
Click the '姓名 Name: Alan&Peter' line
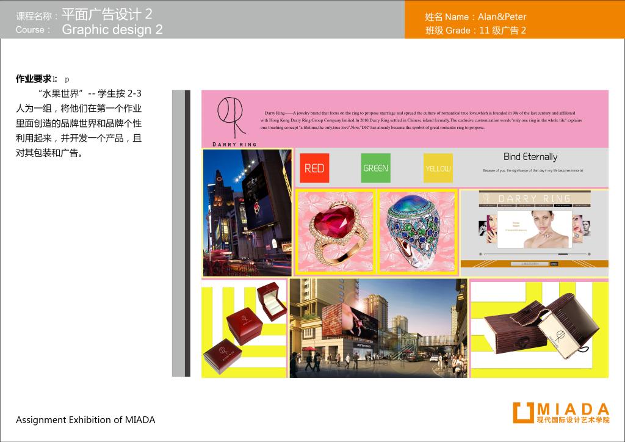[475, 16]
